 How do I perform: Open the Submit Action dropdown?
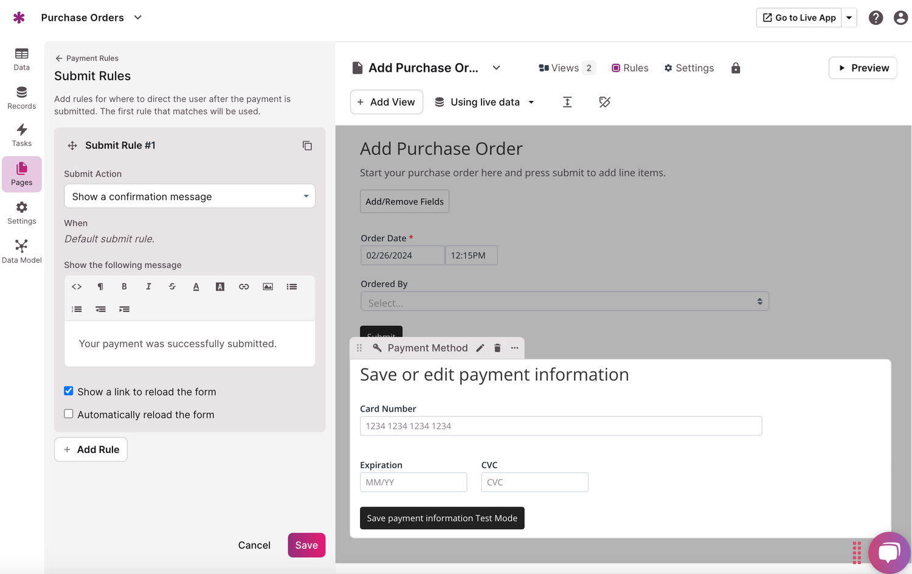point(189,196)
